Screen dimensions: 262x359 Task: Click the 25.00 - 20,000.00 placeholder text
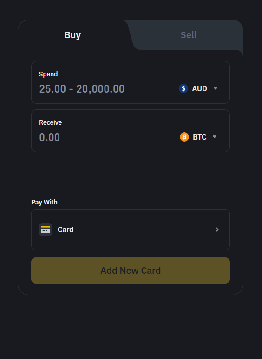(x=82, y=89)
